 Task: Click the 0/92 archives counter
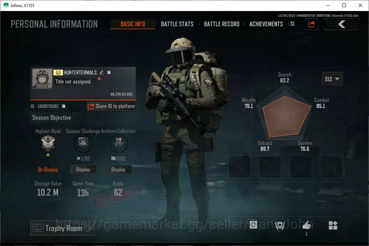pos(118,158)
